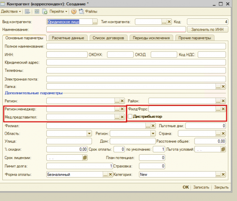237x201 pixels.
Task: Open Страна selection ellipsis button
Action: click(x=218, y=133)
